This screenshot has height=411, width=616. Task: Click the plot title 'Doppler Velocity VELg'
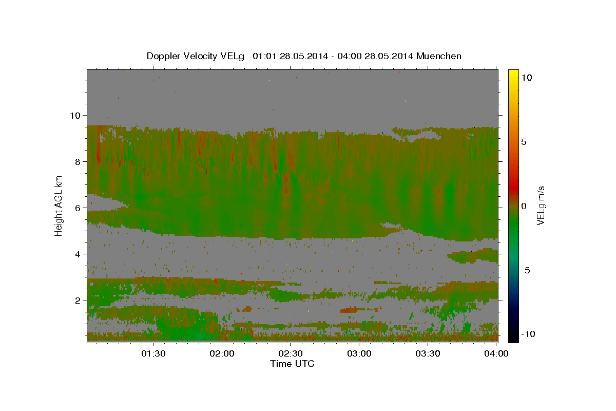tap(196, 56)
